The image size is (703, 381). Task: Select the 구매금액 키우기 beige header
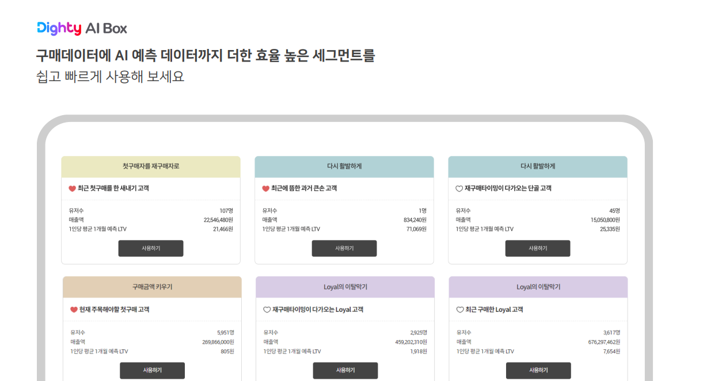point(152,287)
